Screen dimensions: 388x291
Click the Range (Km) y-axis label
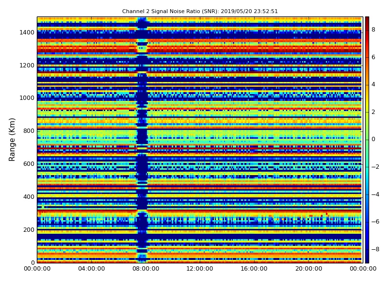[12, 140]
